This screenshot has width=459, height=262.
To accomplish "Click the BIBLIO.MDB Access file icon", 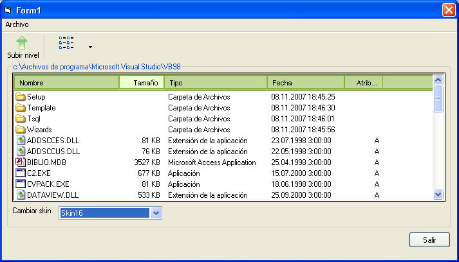I will tap(20, 162).
